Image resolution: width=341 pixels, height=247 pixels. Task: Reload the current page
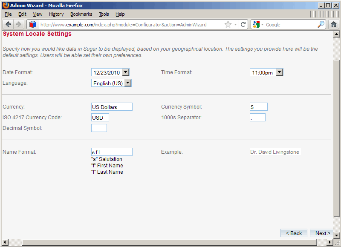243,24
